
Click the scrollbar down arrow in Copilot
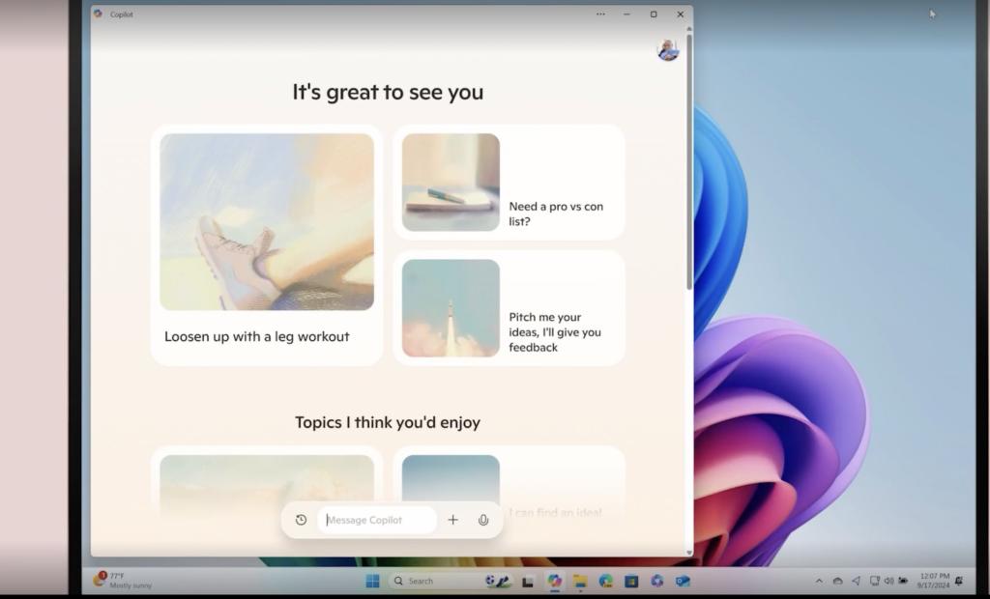(x=688, y=553)
